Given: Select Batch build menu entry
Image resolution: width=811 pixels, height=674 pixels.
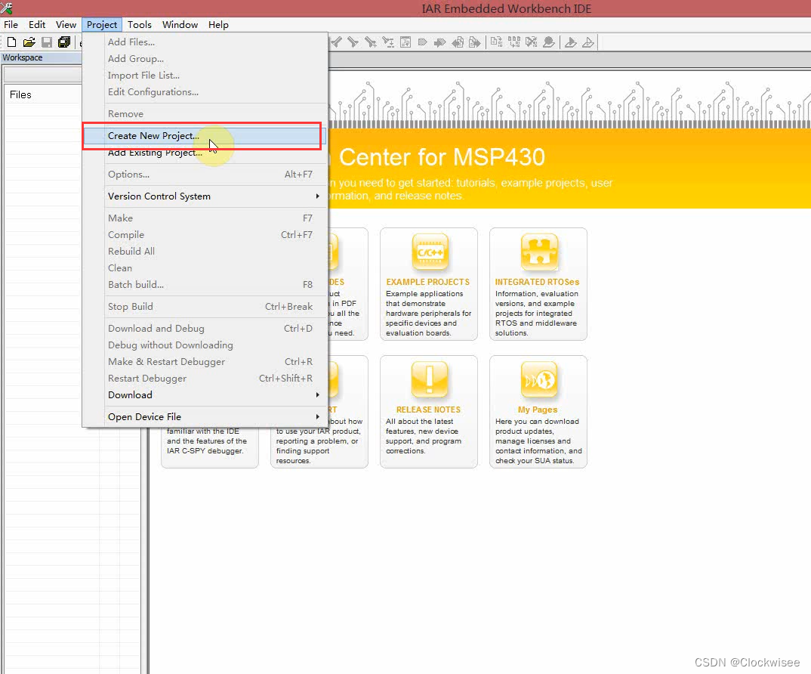Looking at the screenshot, I should pos(205,284).
